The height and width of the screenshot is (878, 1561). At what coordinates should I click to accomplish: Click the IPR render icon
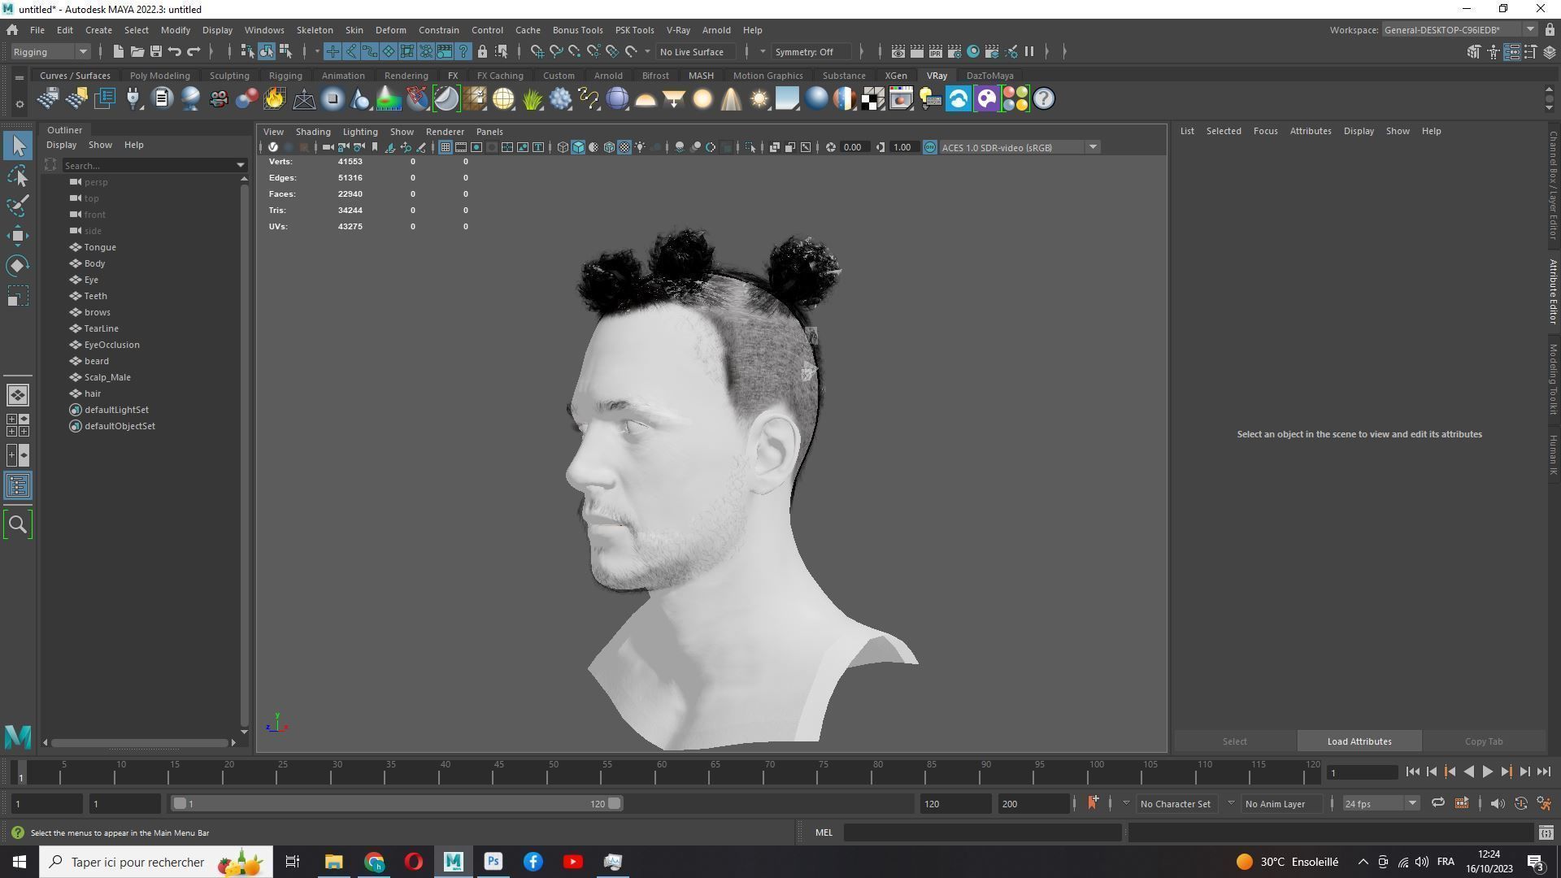936,52
